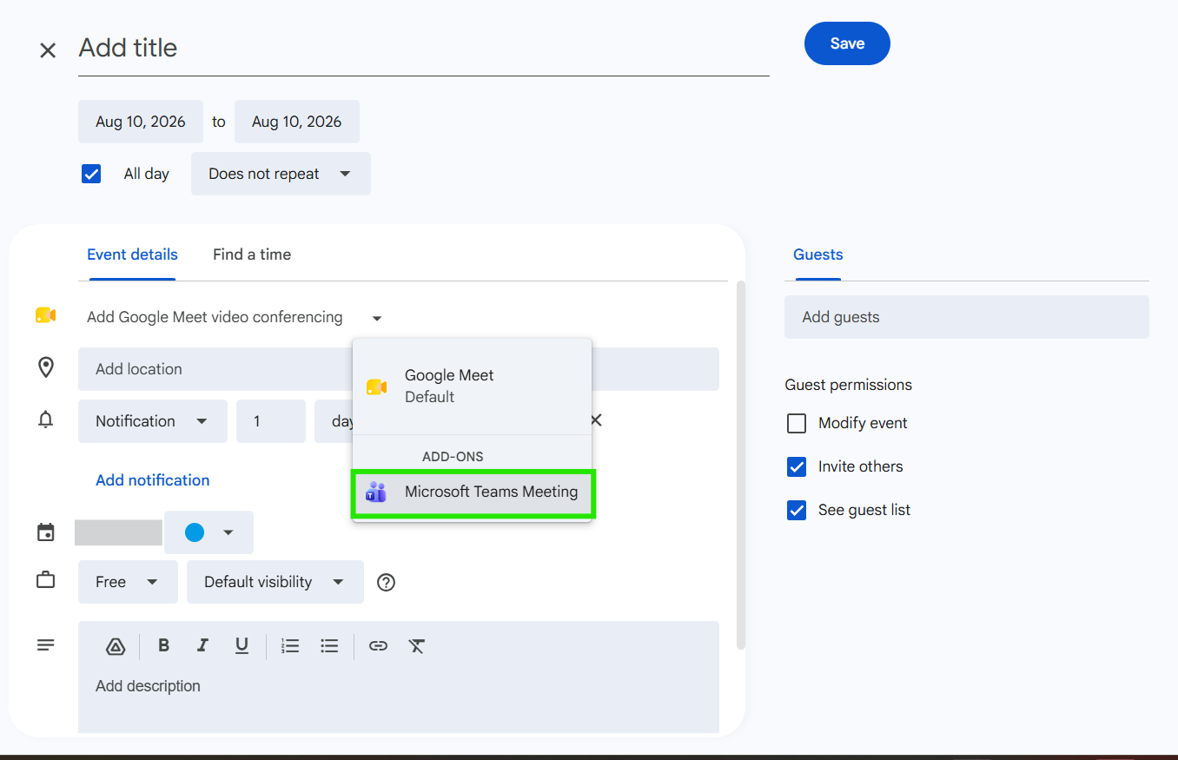Click the ADD-ONS section label
Viewport: 1178px width, 760px height.
coord(453,456)
